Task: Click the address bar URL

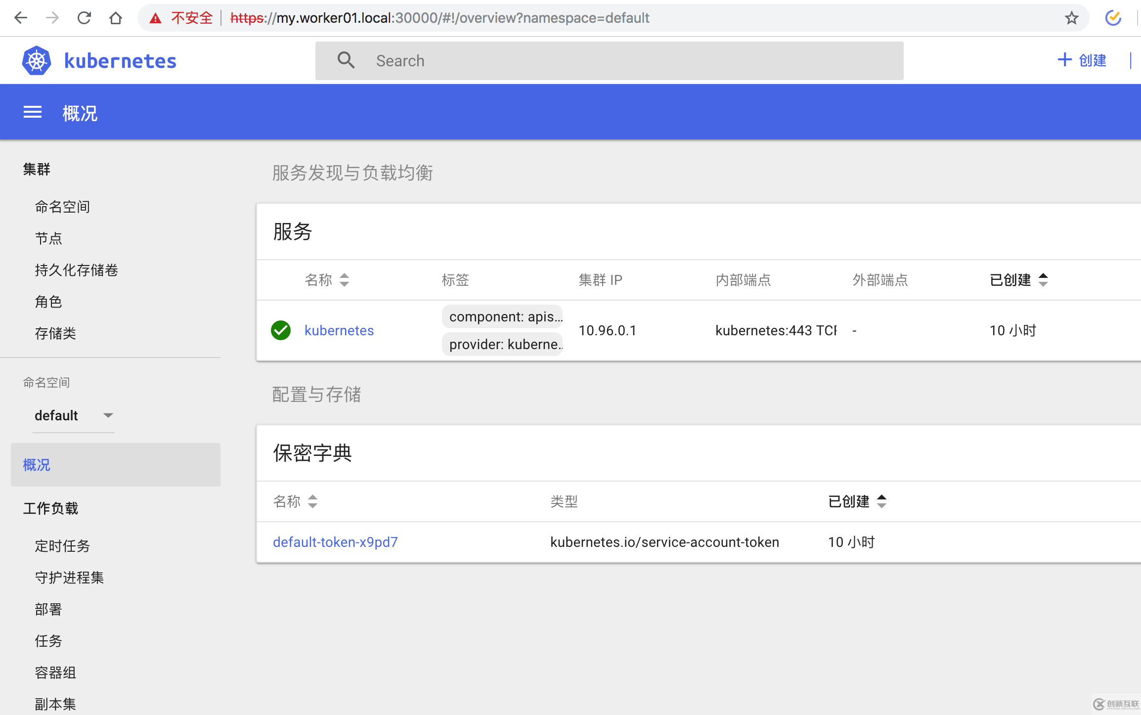Action: [x=440, y=18]
